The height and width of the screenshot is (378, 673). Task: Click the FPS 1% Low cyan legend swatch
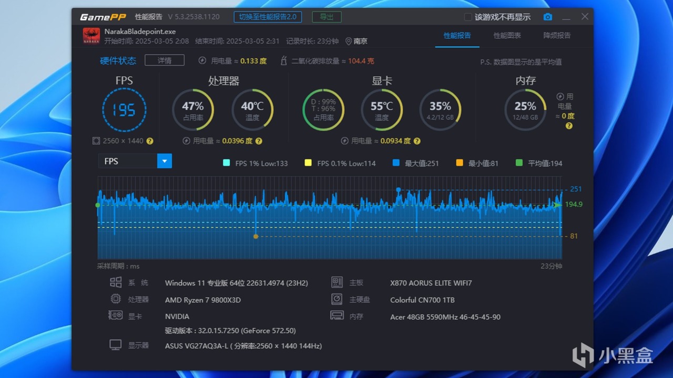(x=227, y=163)
